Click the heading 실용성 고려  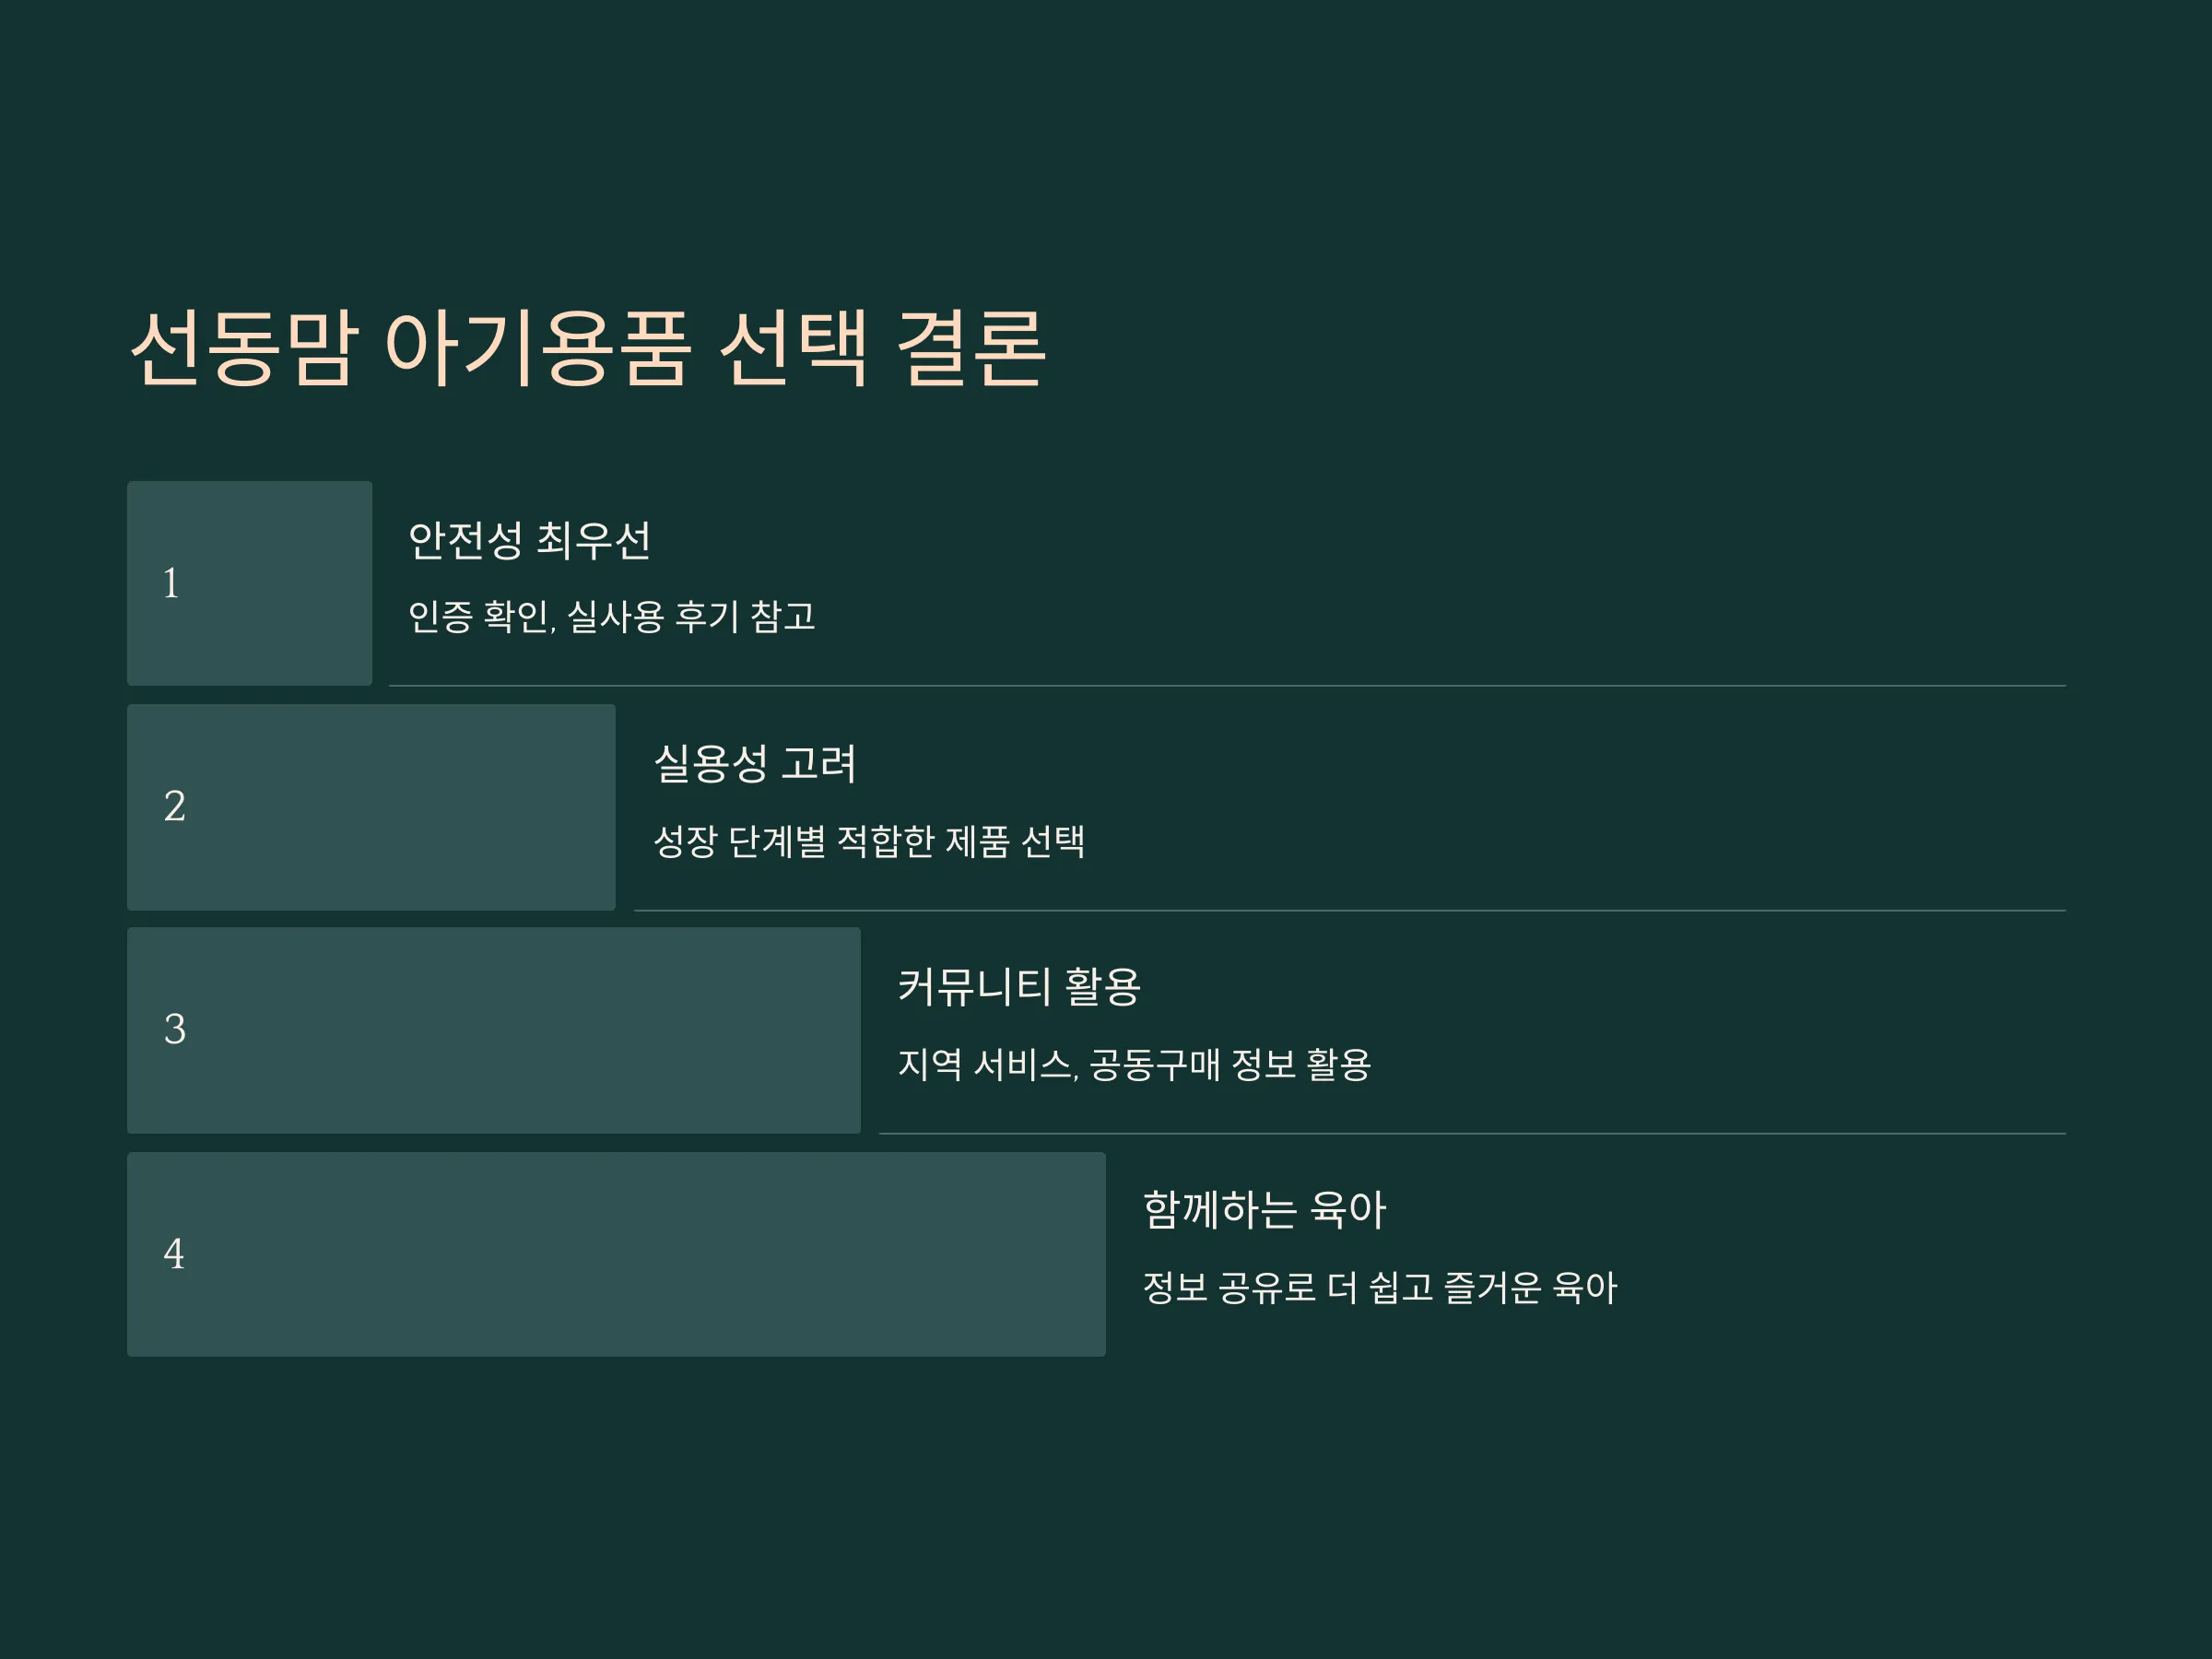pyautogui.click(x=755, y=764)
